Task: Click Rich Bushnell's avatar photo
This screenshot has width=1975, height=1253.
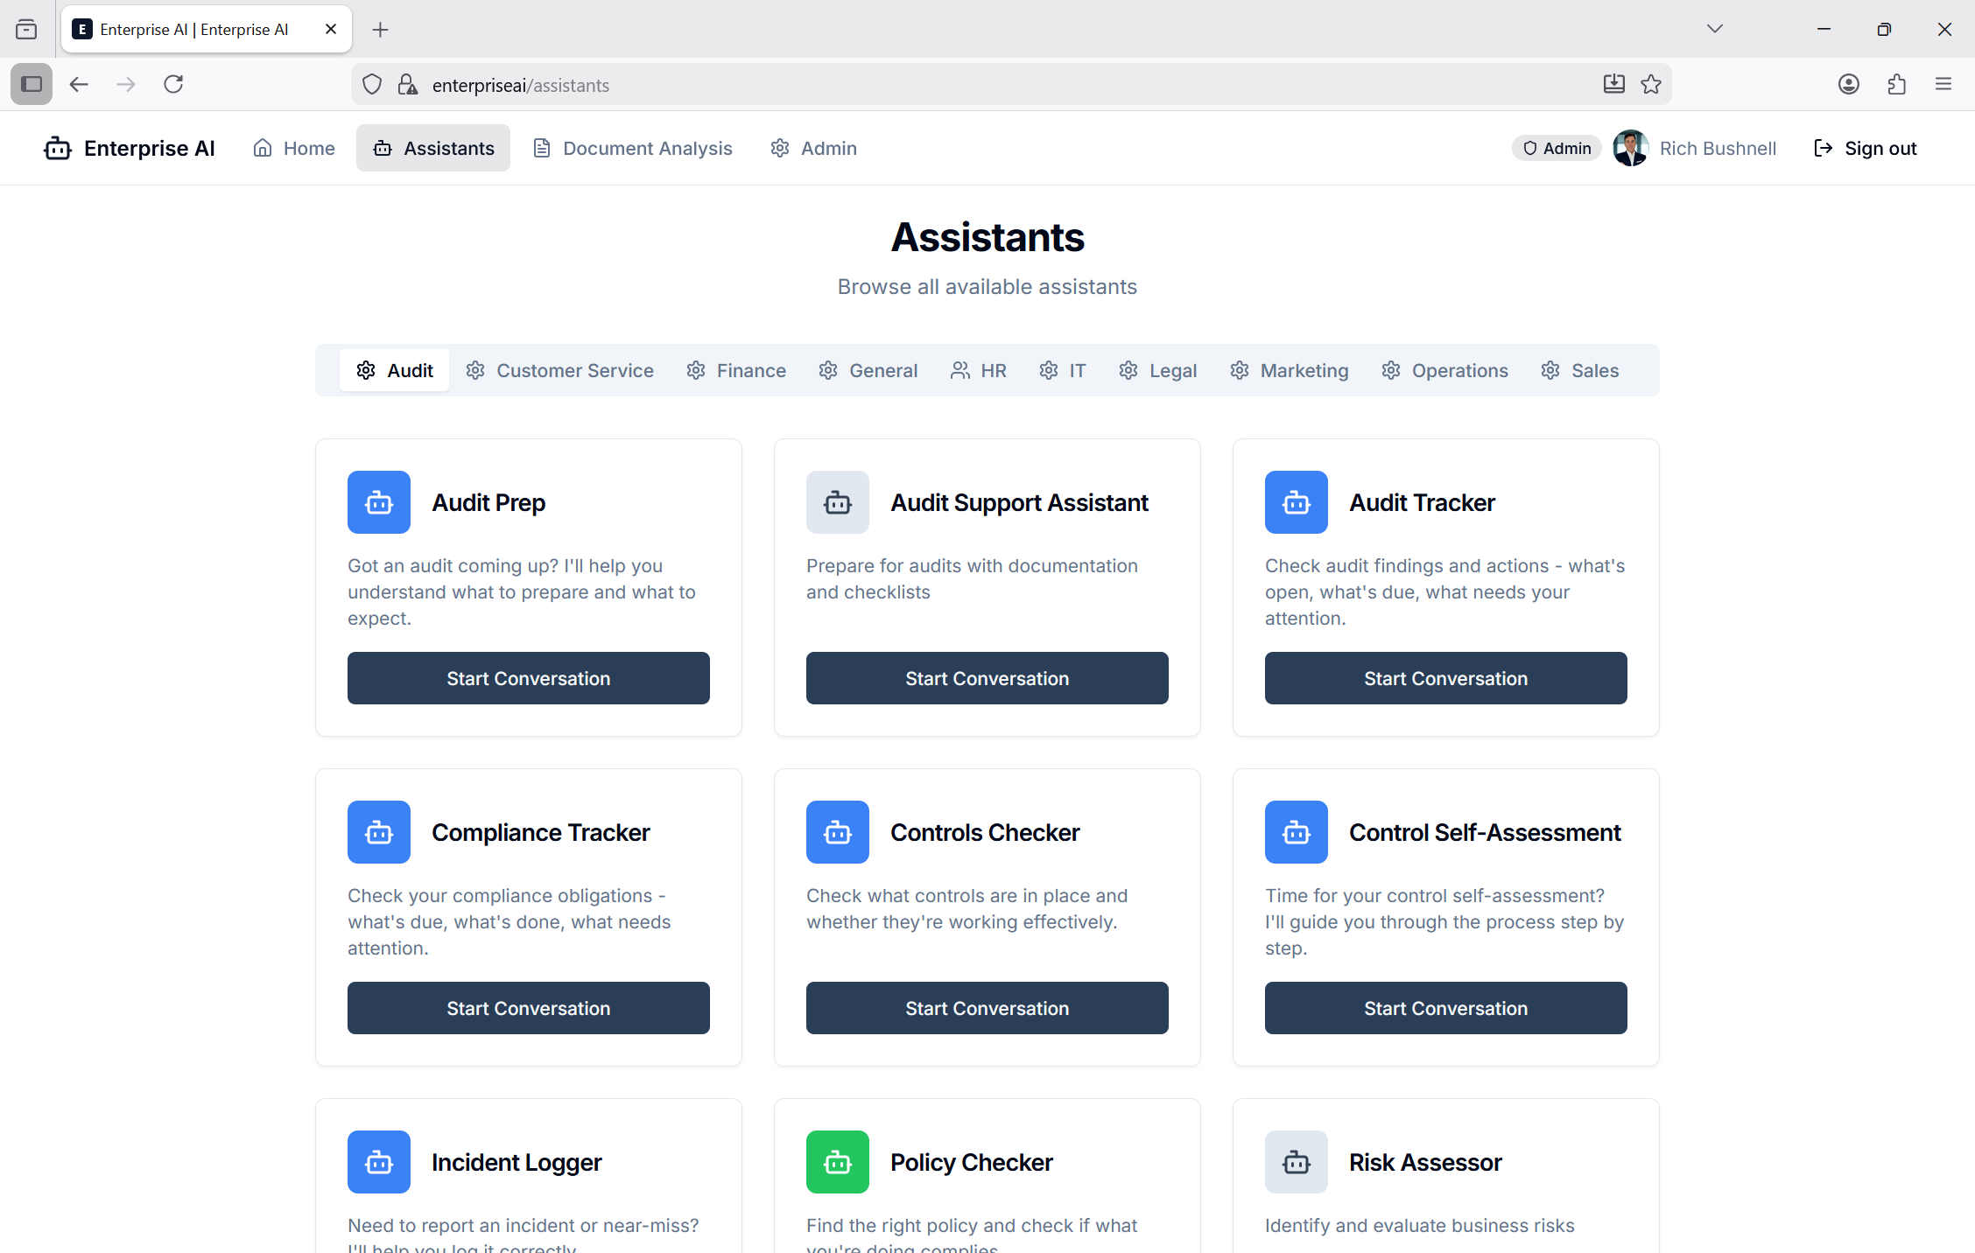Action: coord(1630,148)
